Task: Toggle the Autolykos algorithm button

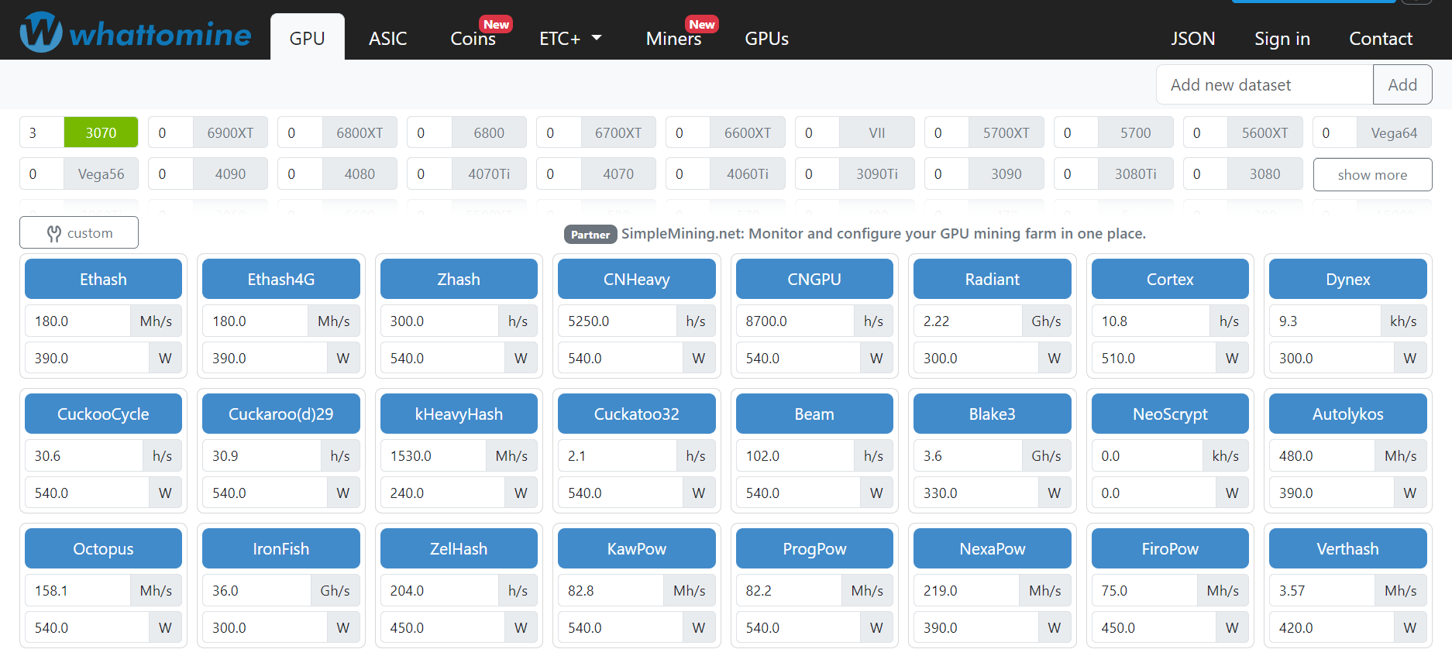Action: (x=1347, y=414)
